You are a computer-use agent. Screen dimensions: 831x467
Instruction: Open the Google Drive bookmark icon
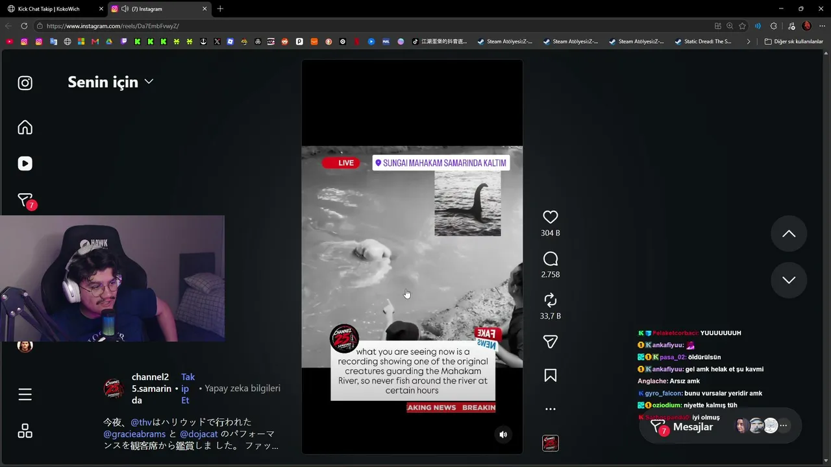coord(109,42)
